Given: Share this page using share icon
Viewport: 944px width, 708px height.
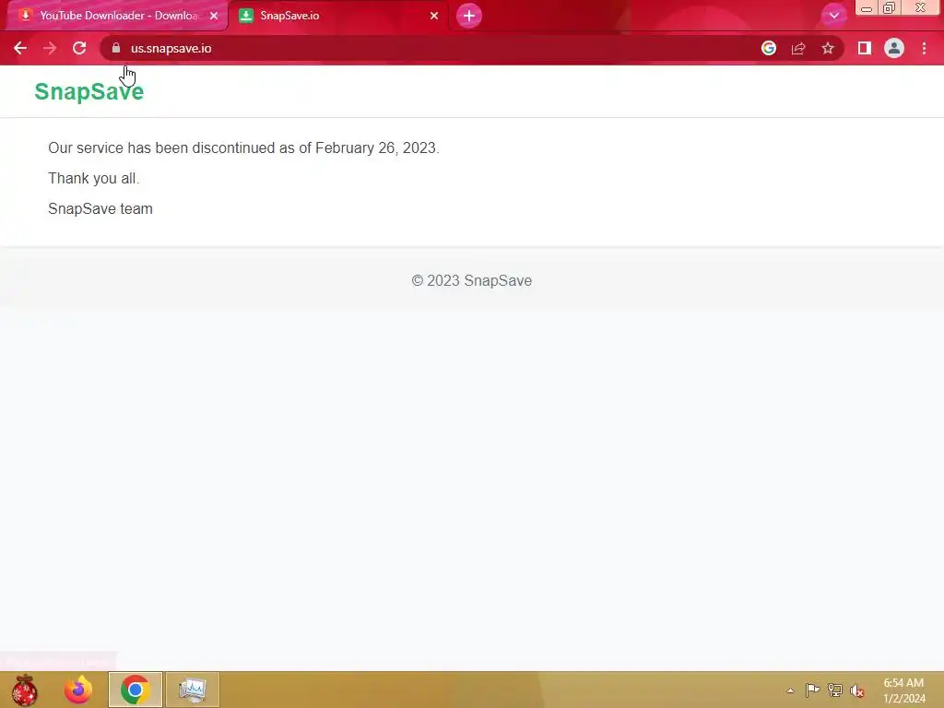Looking at the screenshot, I should tap(798, 48).
